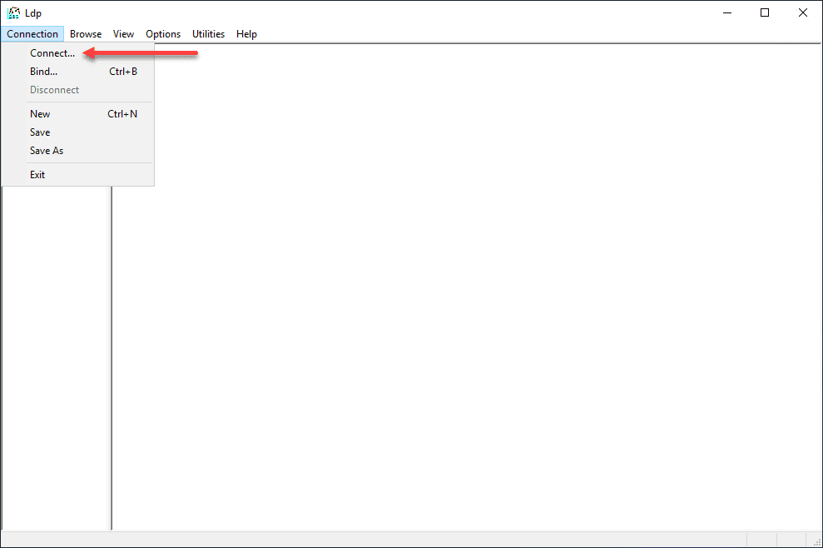Select Save in the Connection menu
The width and height of the screenshot is (823, 548).
pos(77,132)
